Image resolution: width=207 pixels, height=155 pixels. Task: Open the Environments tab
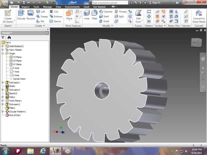pos(72,7)
